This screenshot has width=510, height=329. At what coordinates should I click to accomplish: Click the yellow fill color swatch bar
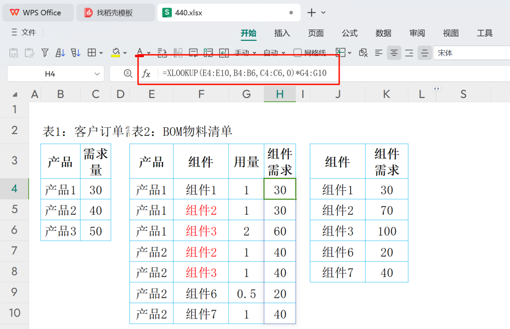click(116, 57)
